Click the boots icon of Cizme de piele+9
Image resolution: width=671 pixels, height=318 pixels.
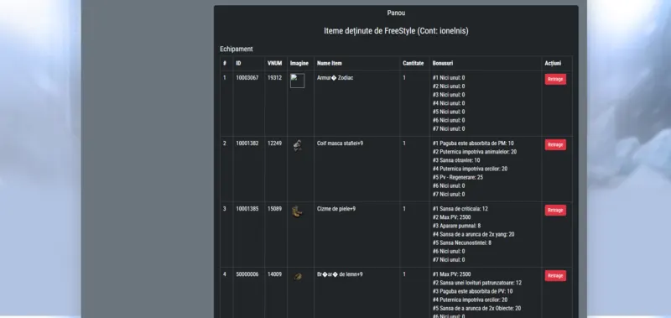[x=297, y=211]
